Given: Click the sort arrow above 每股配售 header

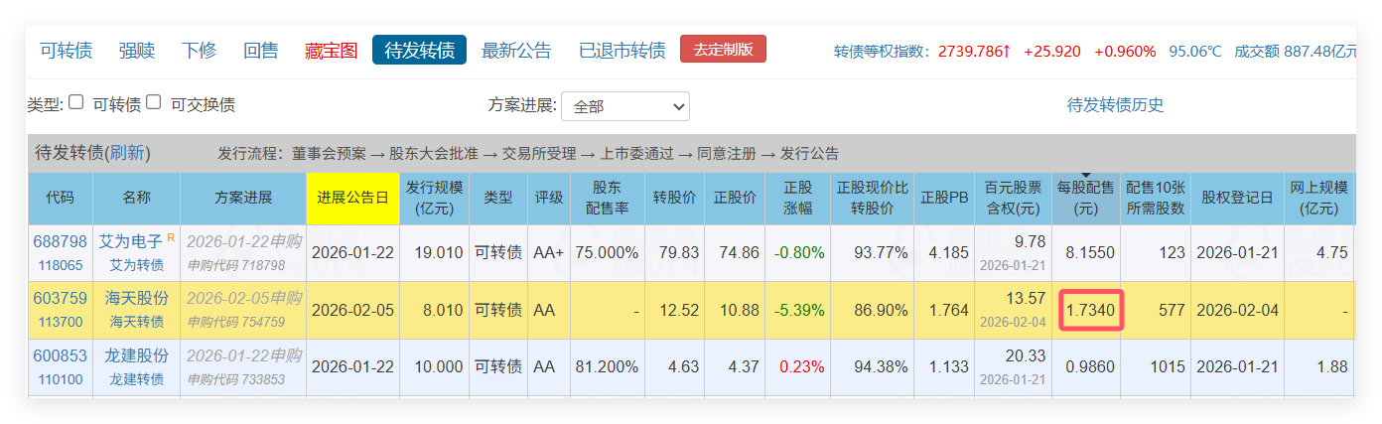Looking at the screenshot, I should click(1086, 177).
